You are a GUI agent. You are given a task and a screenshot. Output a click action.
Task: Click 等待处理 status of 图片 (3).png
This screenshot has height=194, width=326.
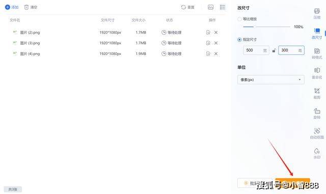172,43
